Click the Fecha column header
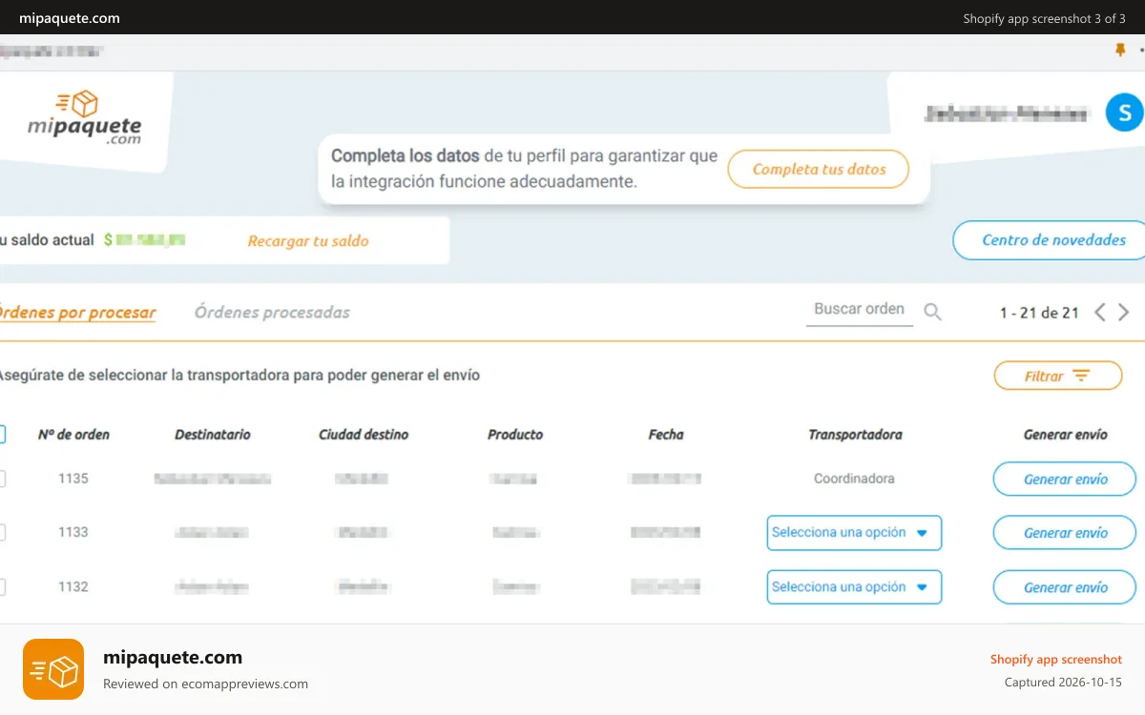1145x715 pixels. [666, 435]
